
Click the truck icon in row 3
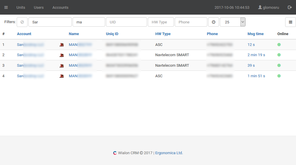tap(61, 66)
